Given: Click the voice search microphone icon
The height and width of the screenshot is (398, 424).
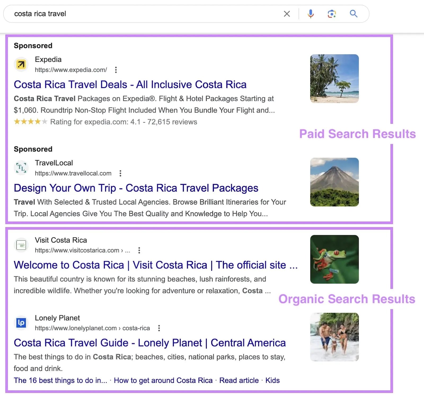Looking at the screenshot, I should (x=311, y=14).
